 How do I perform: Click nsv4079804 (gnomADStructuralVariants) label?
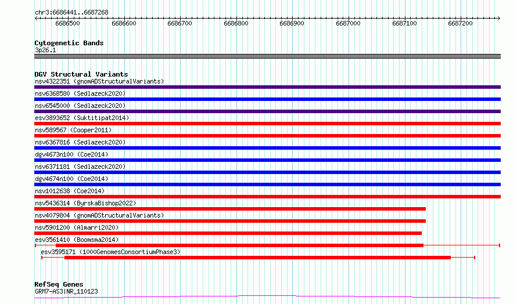99,215
